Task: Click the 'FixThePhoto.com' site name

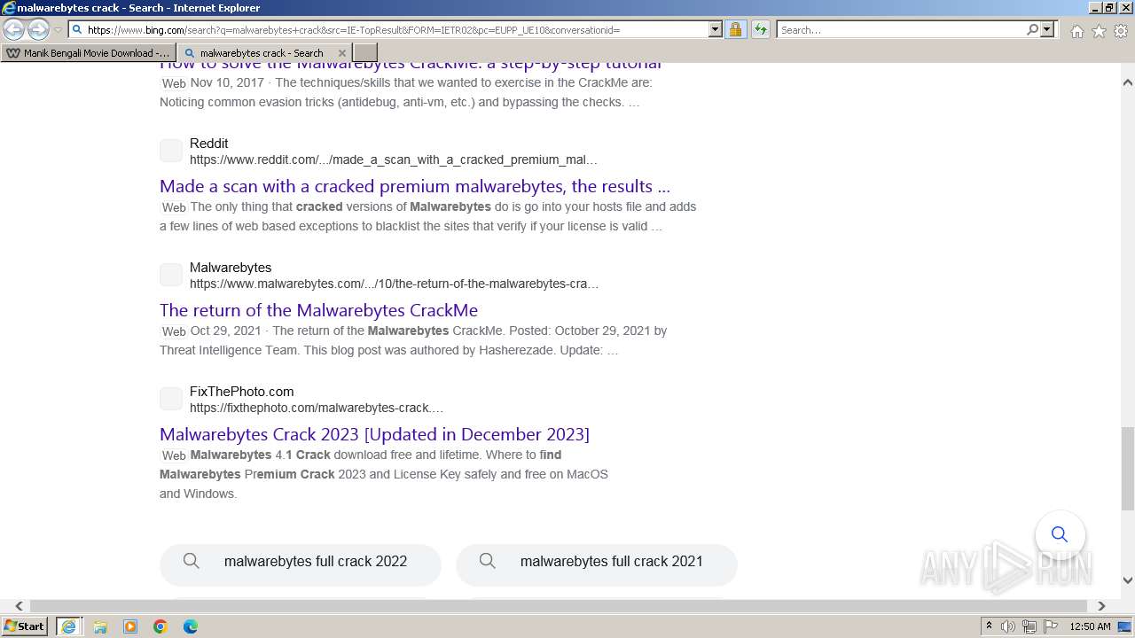Action: [x=241, y=391]
